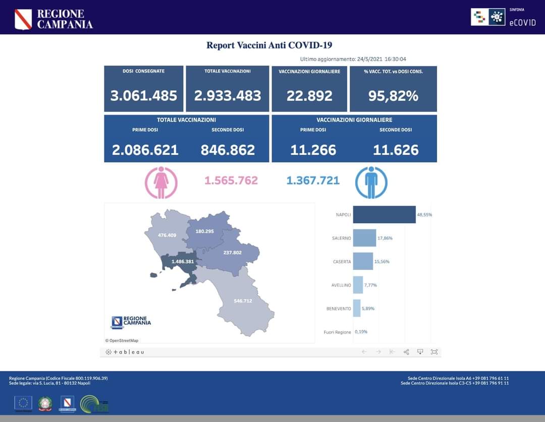Screen dimensions: 545x422
Task: Click the Tableau undo arrow
Action: [x=364, y=352]
